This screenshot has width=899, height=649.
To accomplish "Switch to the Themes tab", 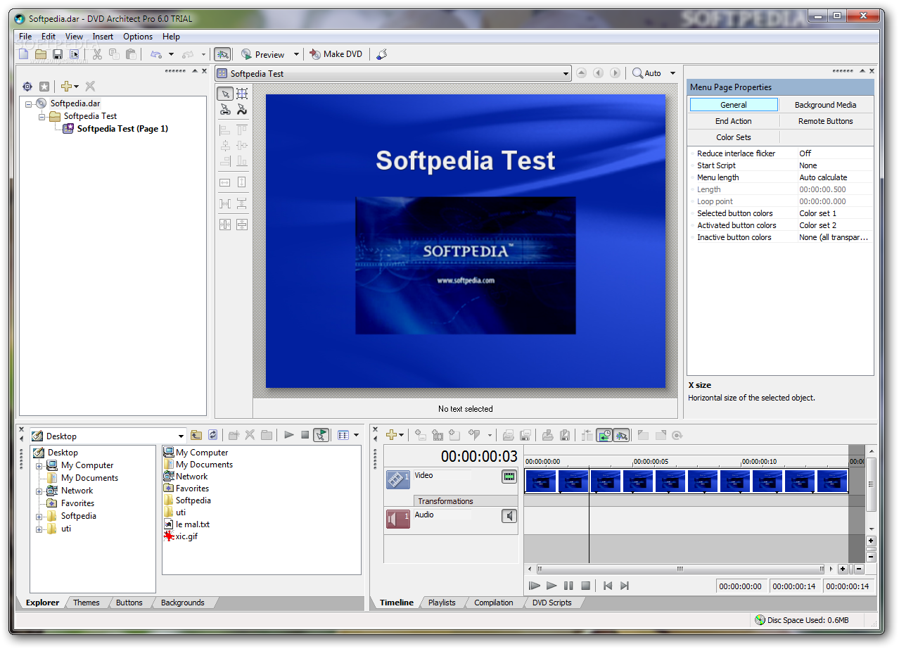I will click(x=87, y=603).
